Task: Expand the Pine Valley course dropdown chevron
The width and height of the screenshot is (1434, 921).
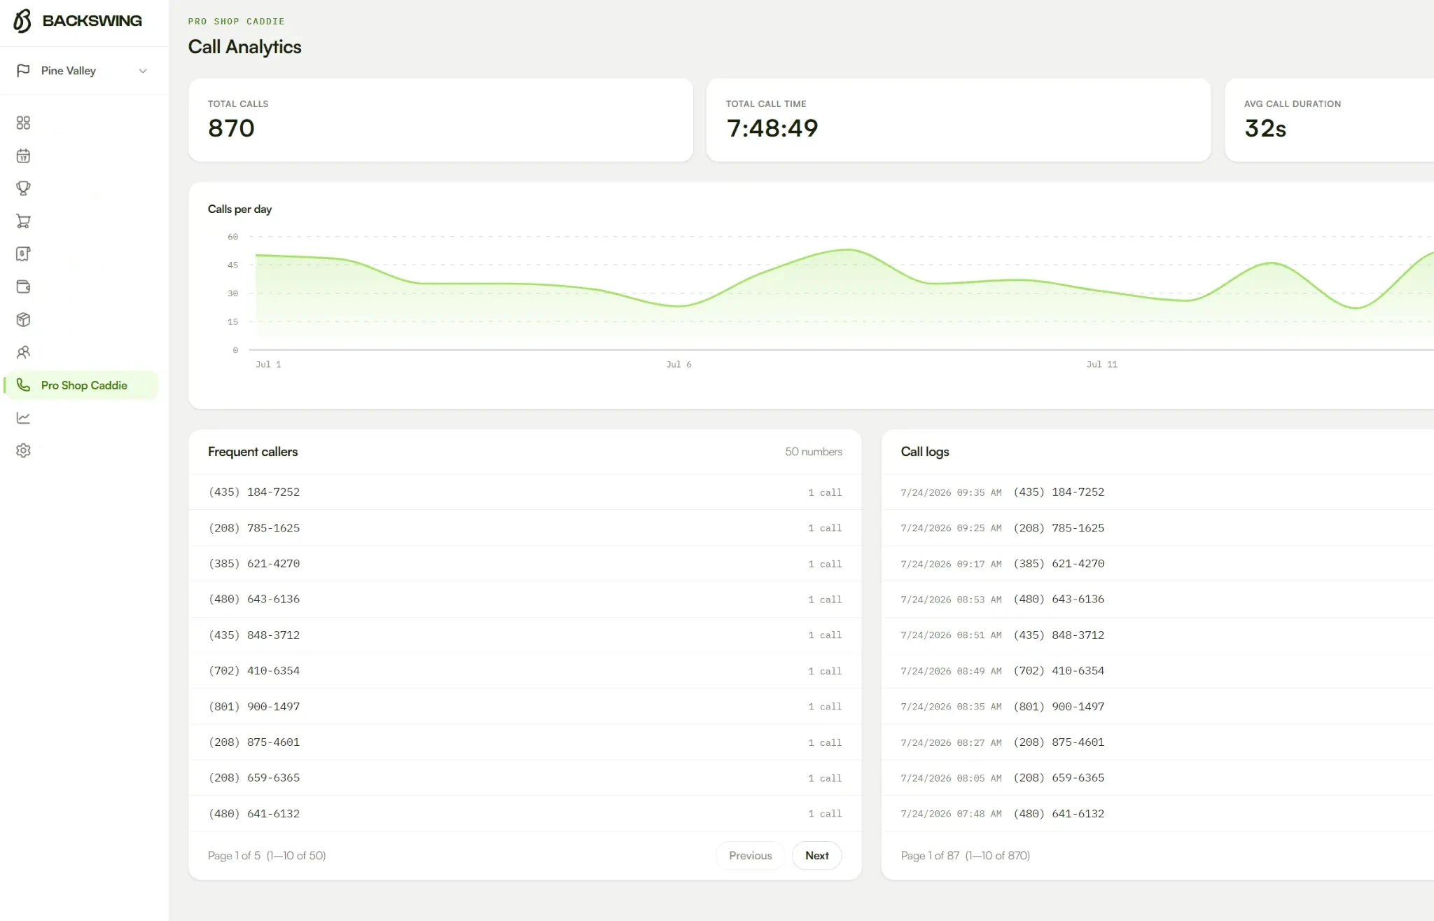Action: point(143,71)
